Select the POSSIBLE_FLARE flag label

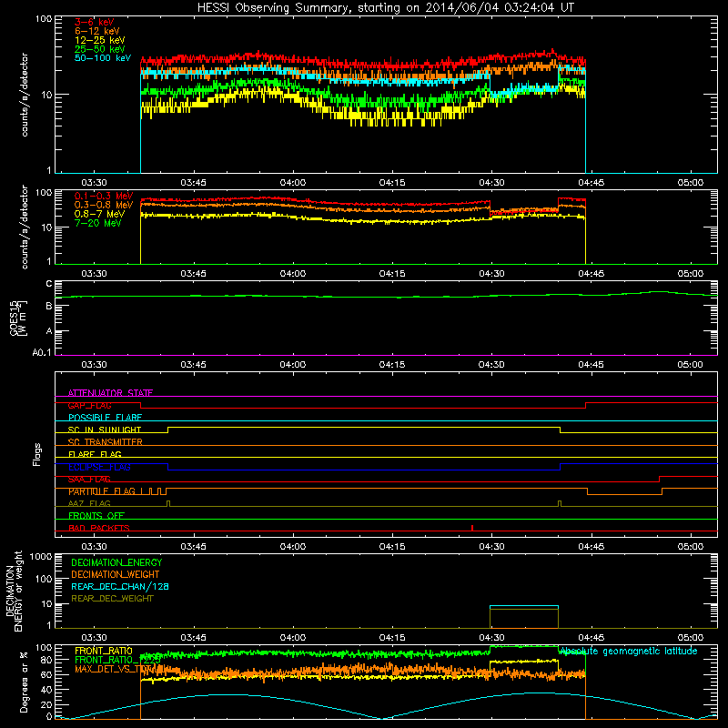point(105,418)
